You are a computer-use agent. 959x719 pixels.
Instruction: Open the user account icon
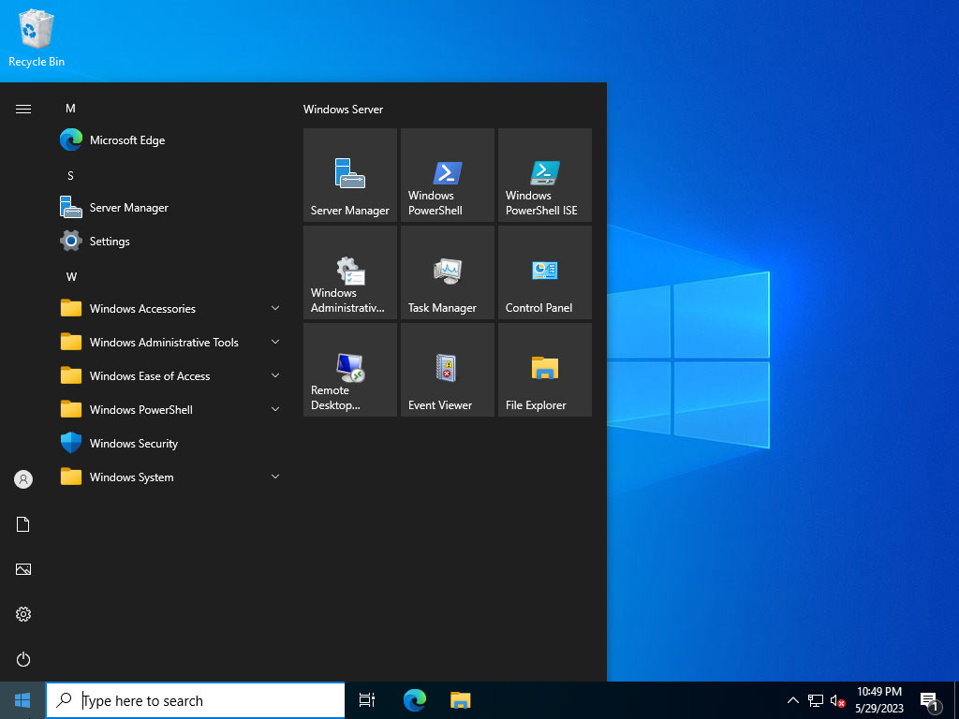23,479
